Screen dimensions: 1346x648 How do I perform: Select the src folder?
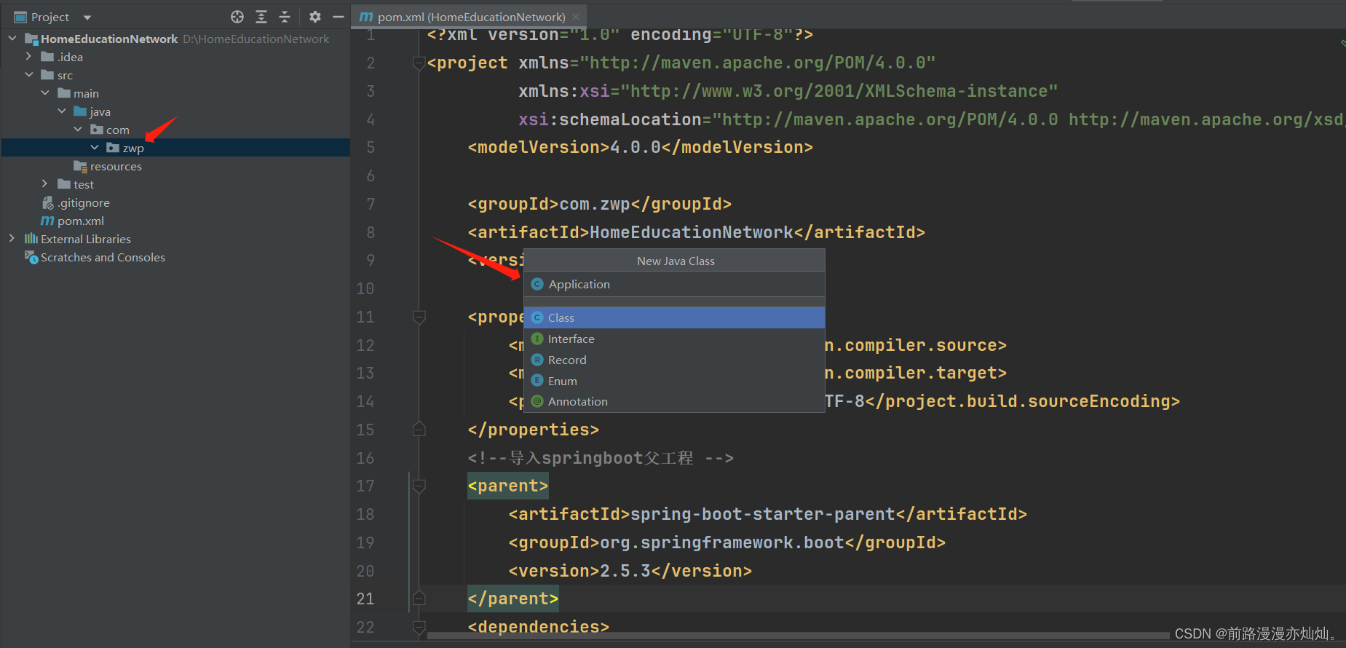click(x=65, y=75)
